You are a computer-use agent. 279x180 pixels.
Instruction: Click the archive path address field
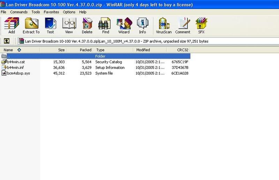click(x=149, y=41)
